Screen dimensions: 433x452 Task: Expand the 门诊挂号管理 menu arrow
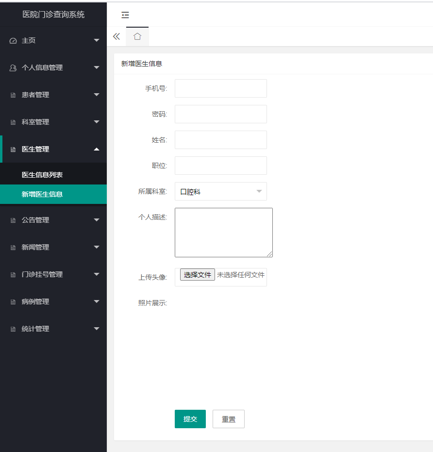pos(97,274)
